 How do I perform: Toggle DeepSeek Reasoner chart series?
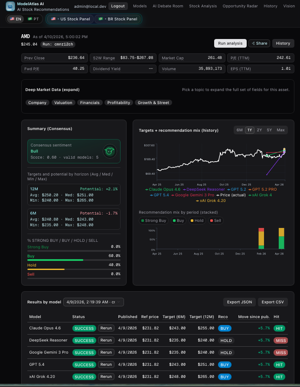204,189
